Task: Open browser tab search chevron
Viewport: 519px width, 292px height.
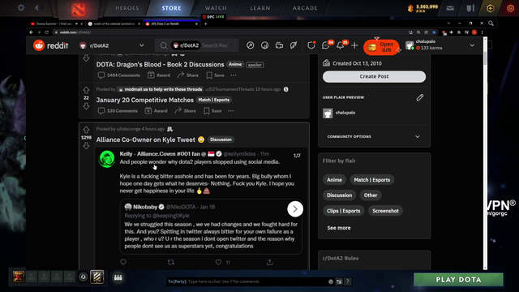Action: [x=448, y=24]
